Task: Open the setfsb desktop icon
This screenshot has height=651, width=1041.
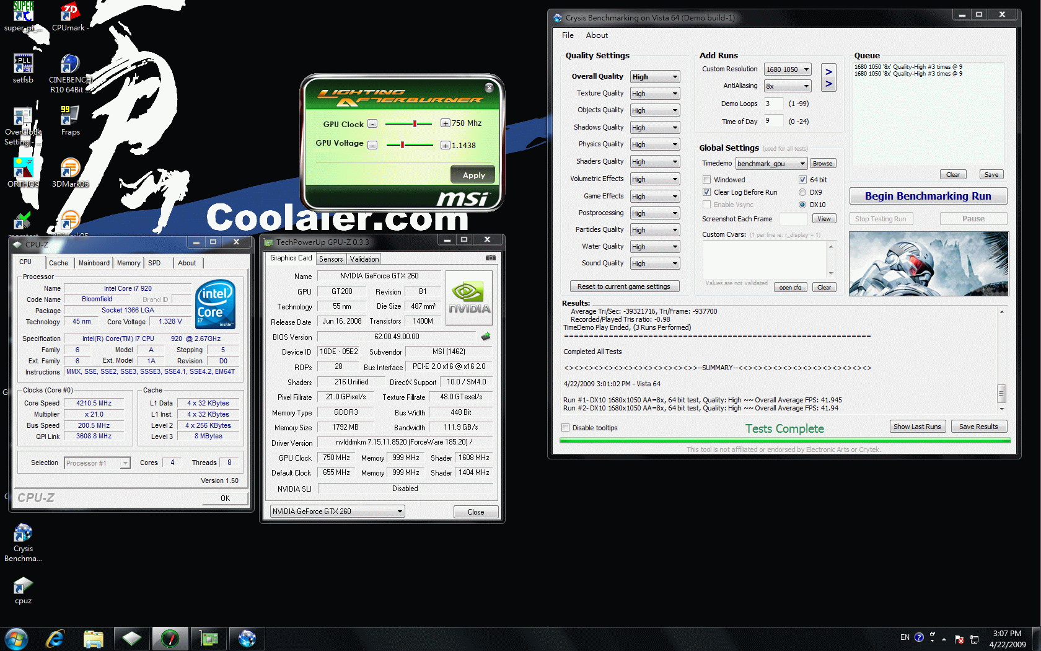Action: click(x=24, y=68)
